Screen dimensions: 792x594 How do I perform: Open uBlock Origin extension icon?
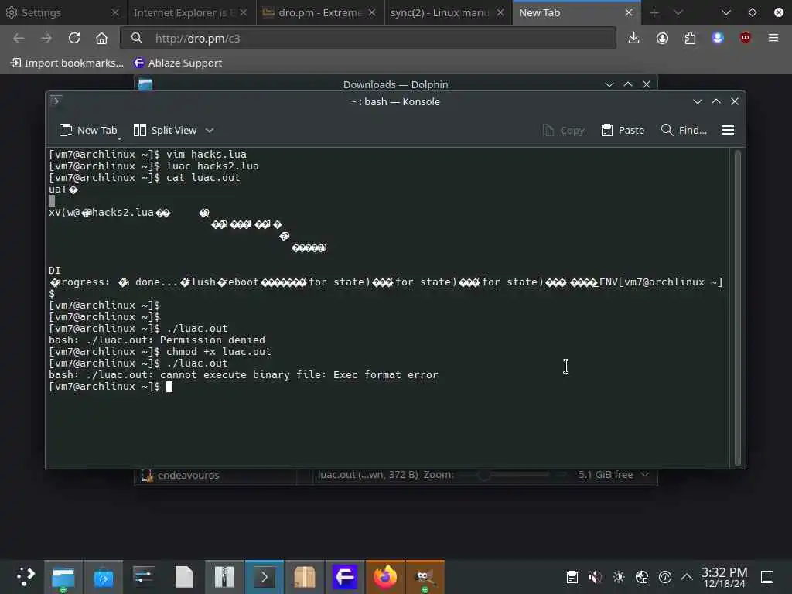(x=745, y=39)
